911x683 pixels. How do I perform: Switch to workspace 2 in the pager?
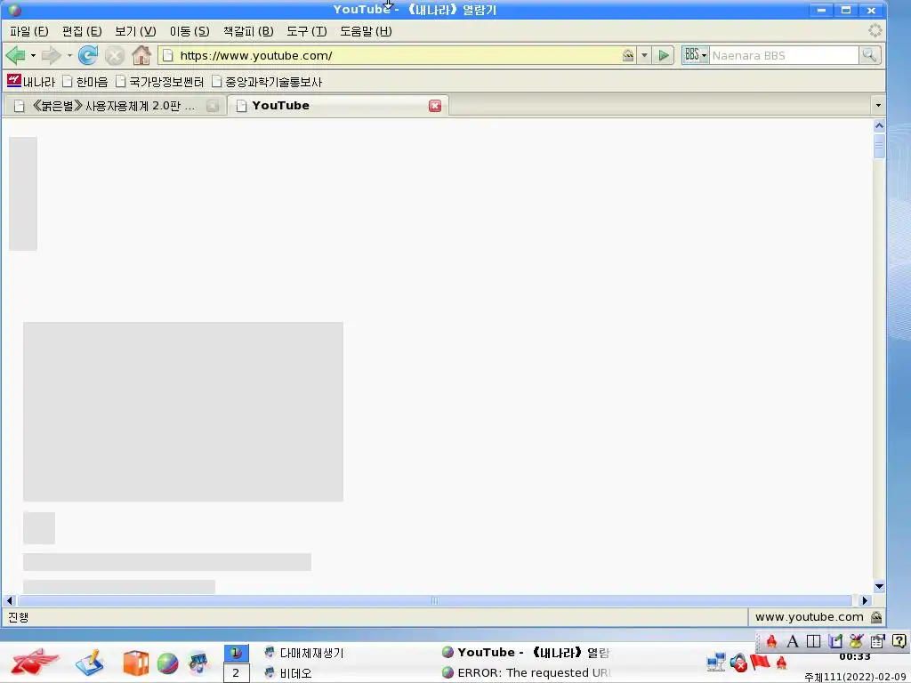pos(236,673)
